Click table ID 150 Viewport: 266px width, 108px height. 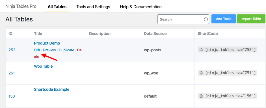[x=12, y=96]
